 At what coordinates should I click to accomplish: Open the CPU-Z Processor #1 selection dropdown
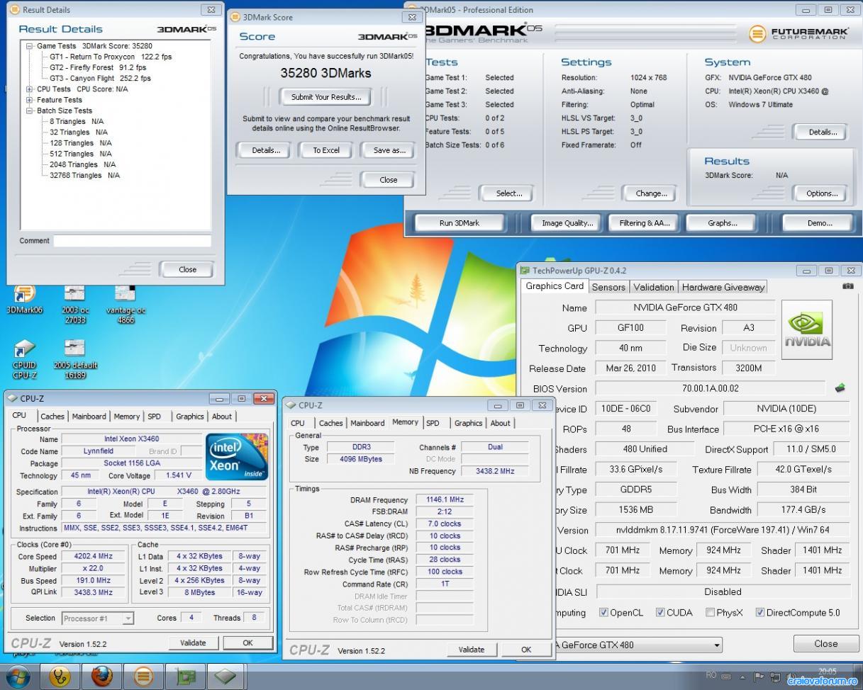pos(128,618)
